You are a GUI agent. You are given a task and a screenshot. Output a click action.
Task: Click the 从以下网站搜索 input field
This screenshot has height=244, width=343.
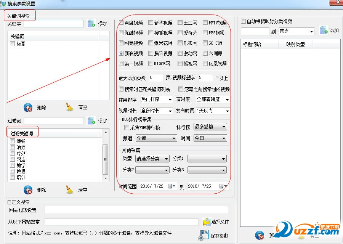(x=122, y=222)
